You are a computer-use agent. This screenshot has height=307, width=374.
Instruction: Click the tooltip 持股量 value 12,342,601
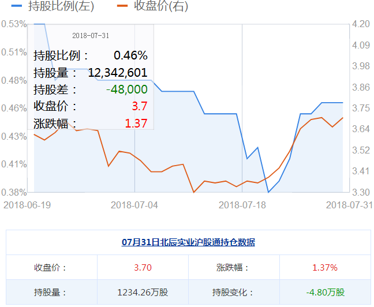[x=118, y=73]
